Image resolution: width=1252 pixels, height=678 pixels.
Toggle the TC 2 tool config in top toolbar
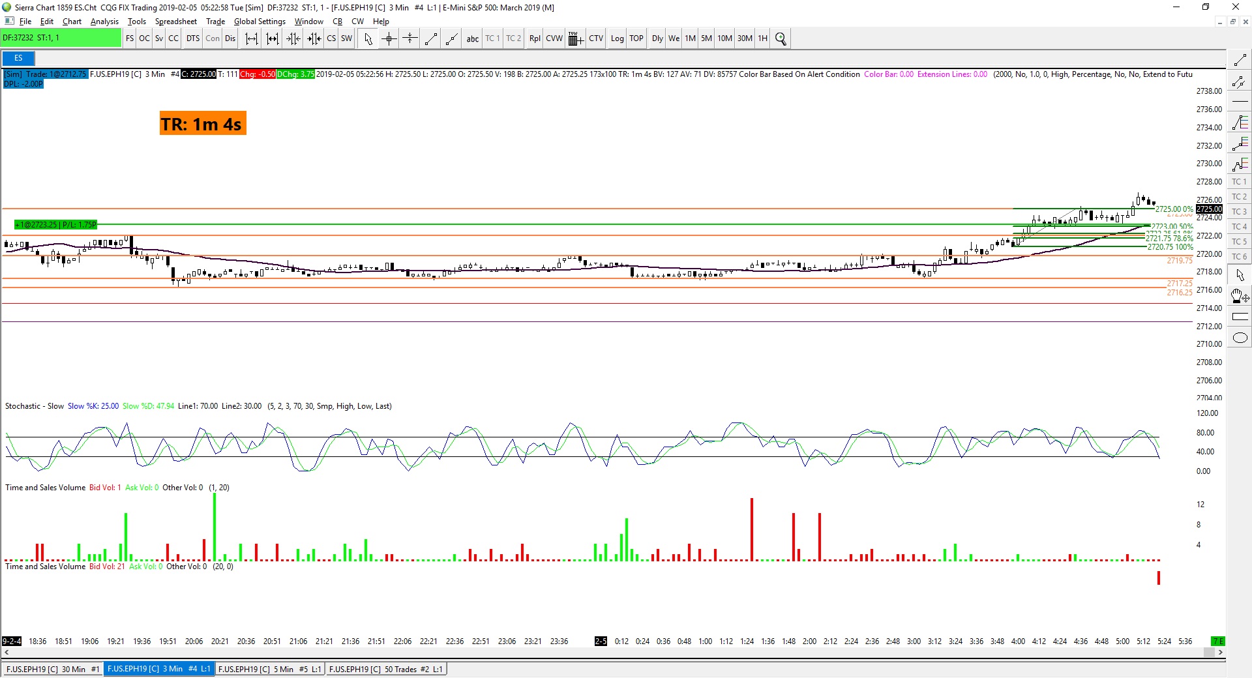point(513,38)
